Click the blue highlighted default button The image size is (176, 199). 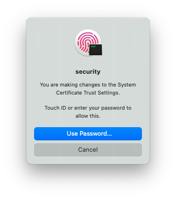pyautogui.click(x=88, y=134)
